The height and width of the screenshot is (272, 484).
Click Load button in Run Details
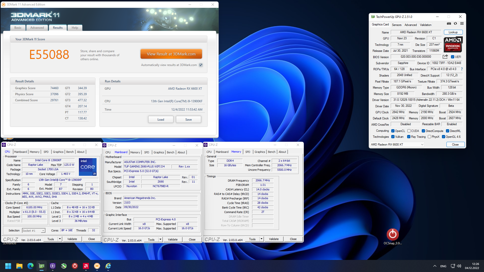pos(161,120)
